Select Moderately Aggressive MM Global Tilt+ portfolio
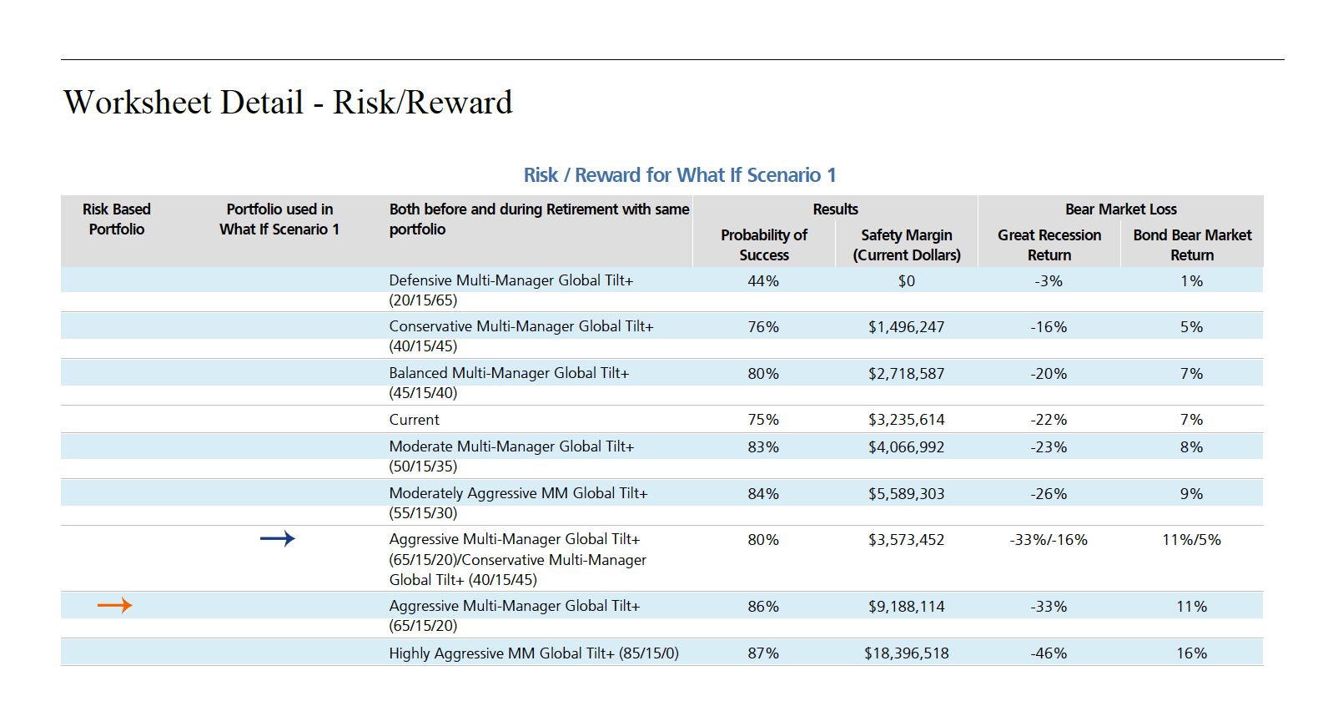Image resolution: width=1343 pixels, height=701 pixels. click(x=518, y=502)
